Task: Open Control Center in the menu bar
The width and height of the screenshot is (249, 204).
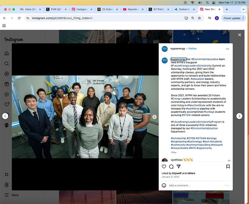Action: (214, 2)
